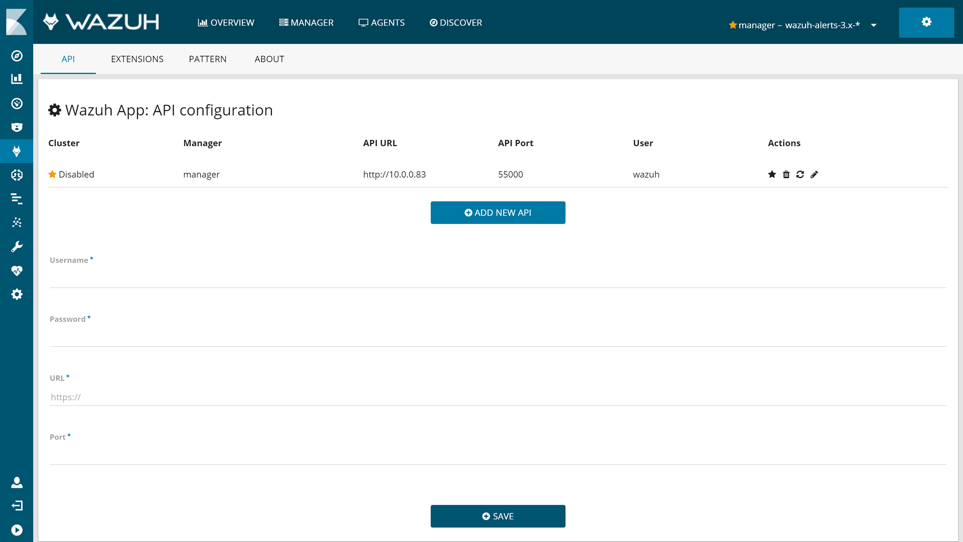
Task: Open the manager wazuh-alerts-3.x-* selector dropdown
Action: [802, 25]
